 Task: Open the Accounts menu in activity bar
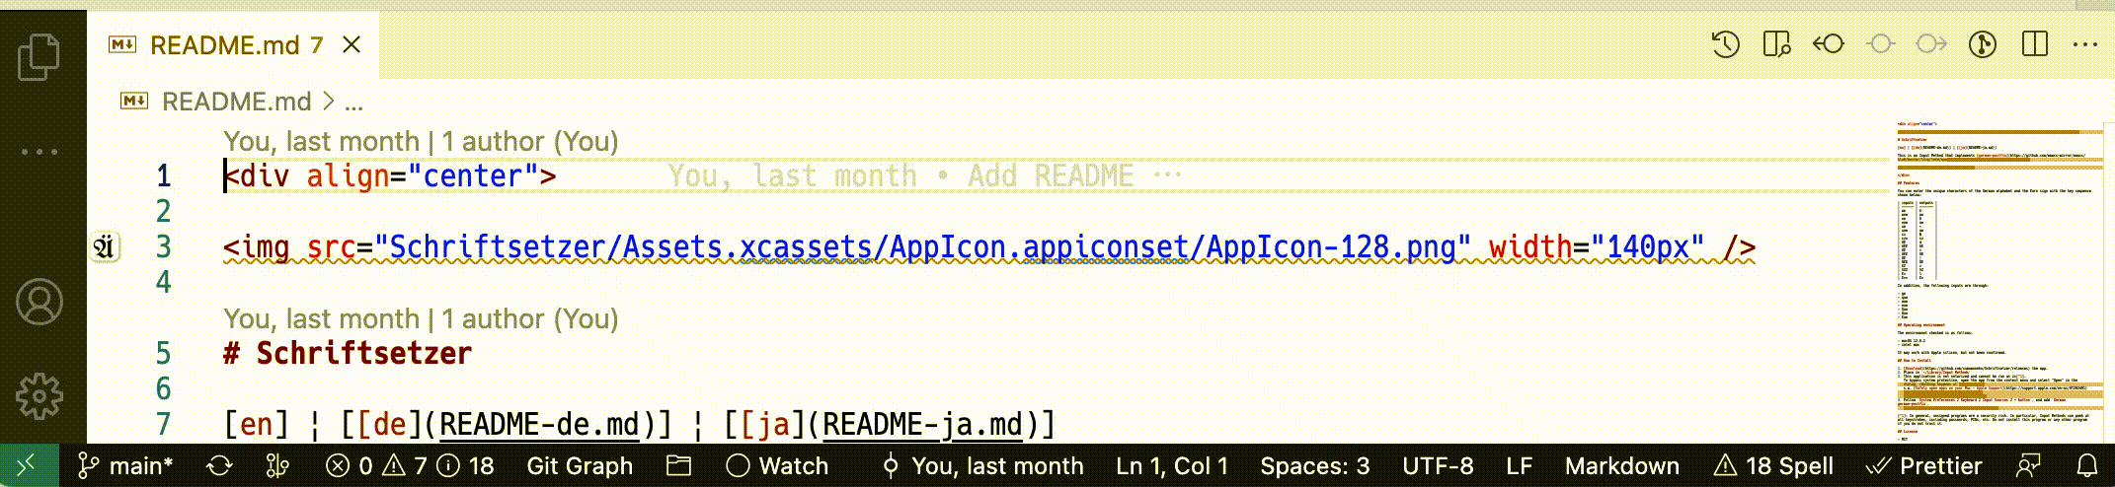click(39, 302)
